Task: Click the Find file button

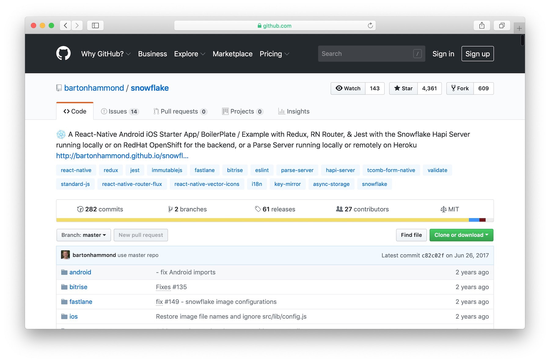Action: click(411, 235)
